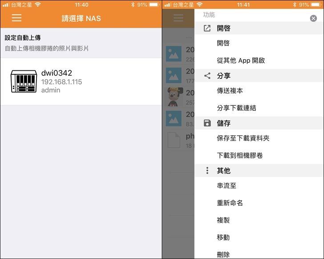The image size is (324, 259).
Task: Click the 其他 three-dots icon
Action: (207, 171)
